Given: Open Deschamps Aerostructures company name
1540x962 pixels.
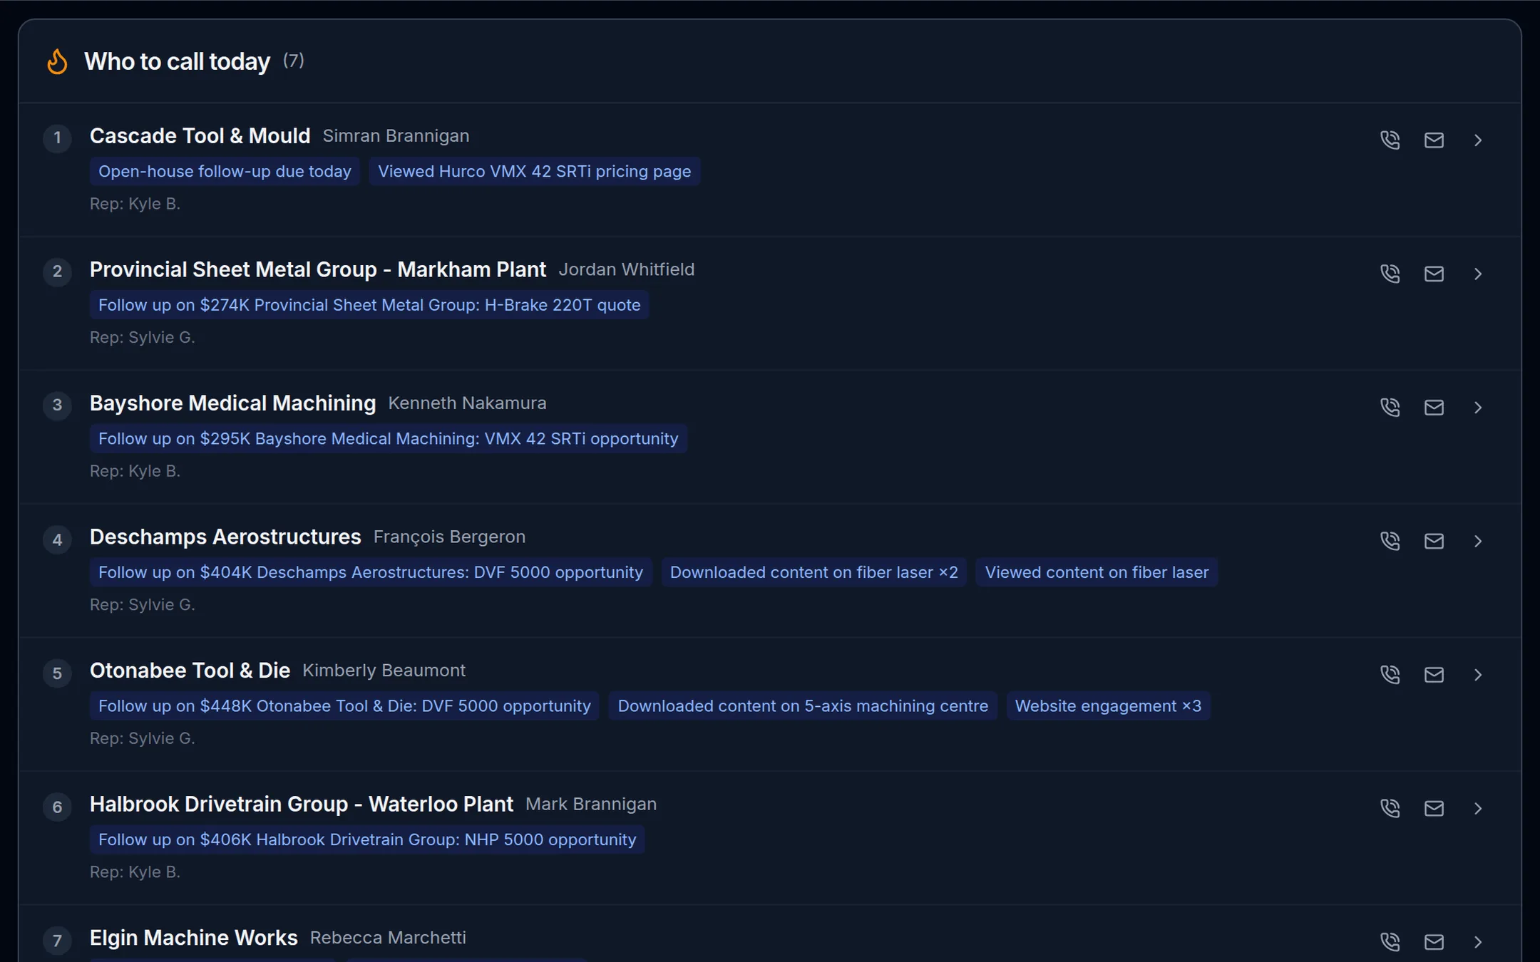Looking at the screenshot, I should [225, 537].
